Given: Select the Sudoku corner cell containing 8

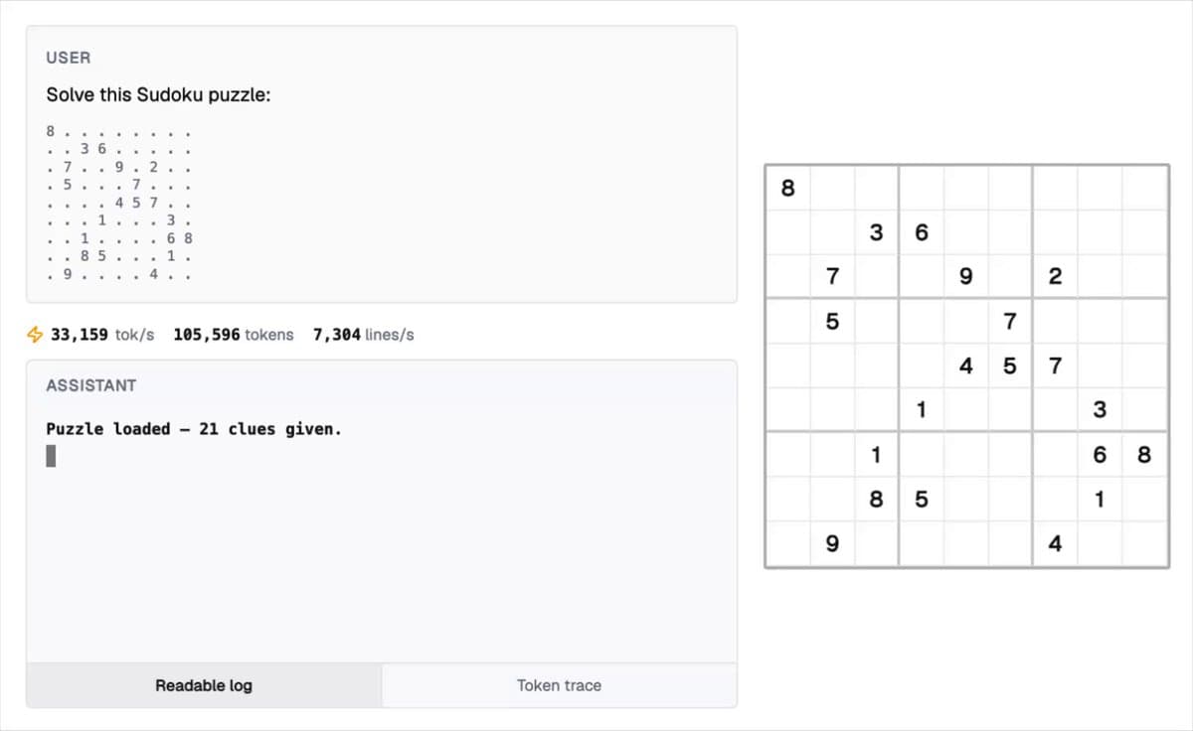Looking at the screenshot, I should (788, 188).
